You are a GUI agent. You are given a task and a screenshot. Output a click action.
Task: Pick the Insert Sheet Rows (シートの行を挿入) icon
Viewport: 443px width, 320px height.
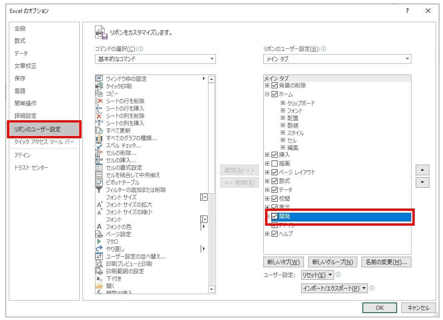click(99, 108)
